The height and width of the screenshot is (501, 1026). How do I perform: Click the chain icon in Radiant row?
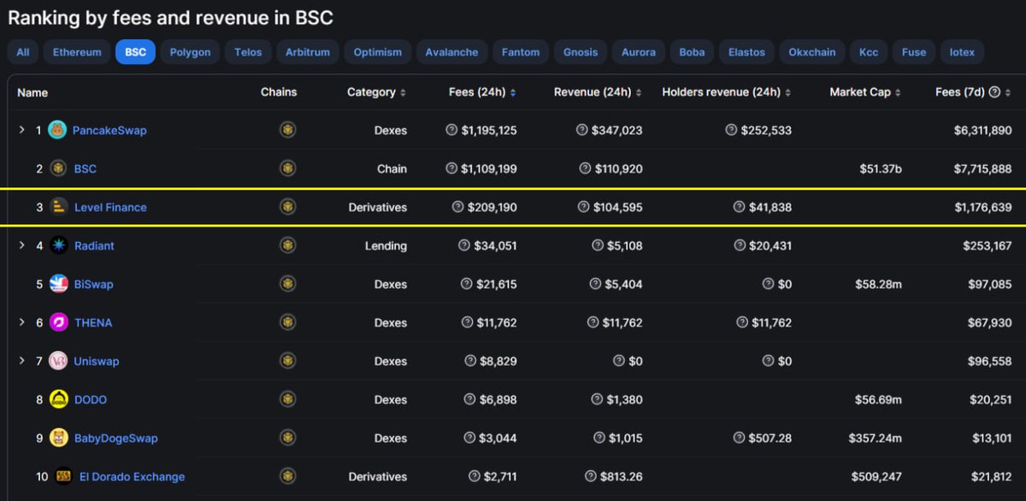click(x=288, y=245)
